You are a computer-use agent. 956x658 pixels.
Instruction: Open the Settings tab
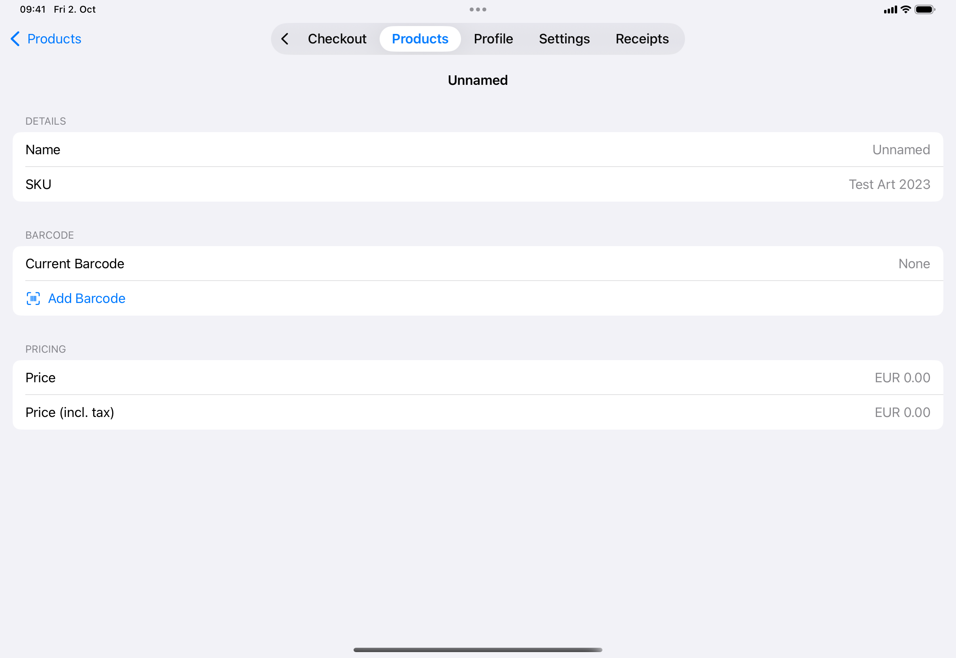(564, 39)
